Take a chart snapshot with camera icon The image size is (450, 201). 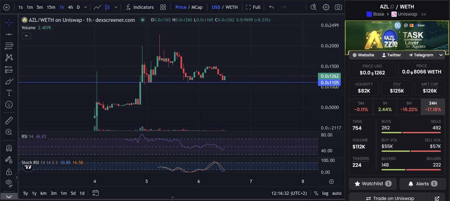pyautogui.click(x=338, y=7)
